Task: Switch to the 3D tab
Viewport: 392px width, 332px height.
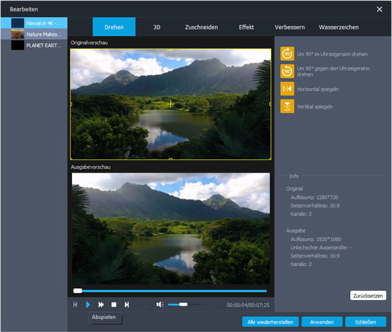Action: tap(157, 27)
